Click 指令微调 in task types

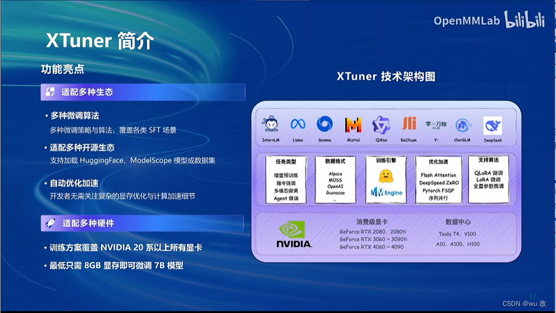pyautogui.click(x=286, y=183)
